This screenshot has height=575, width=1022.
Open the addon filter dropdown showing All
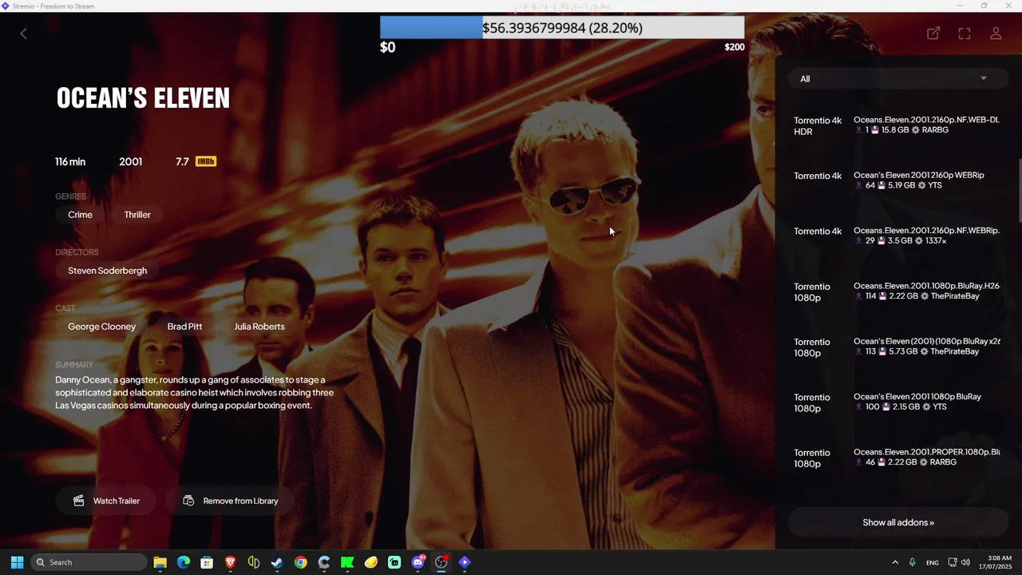898,78
